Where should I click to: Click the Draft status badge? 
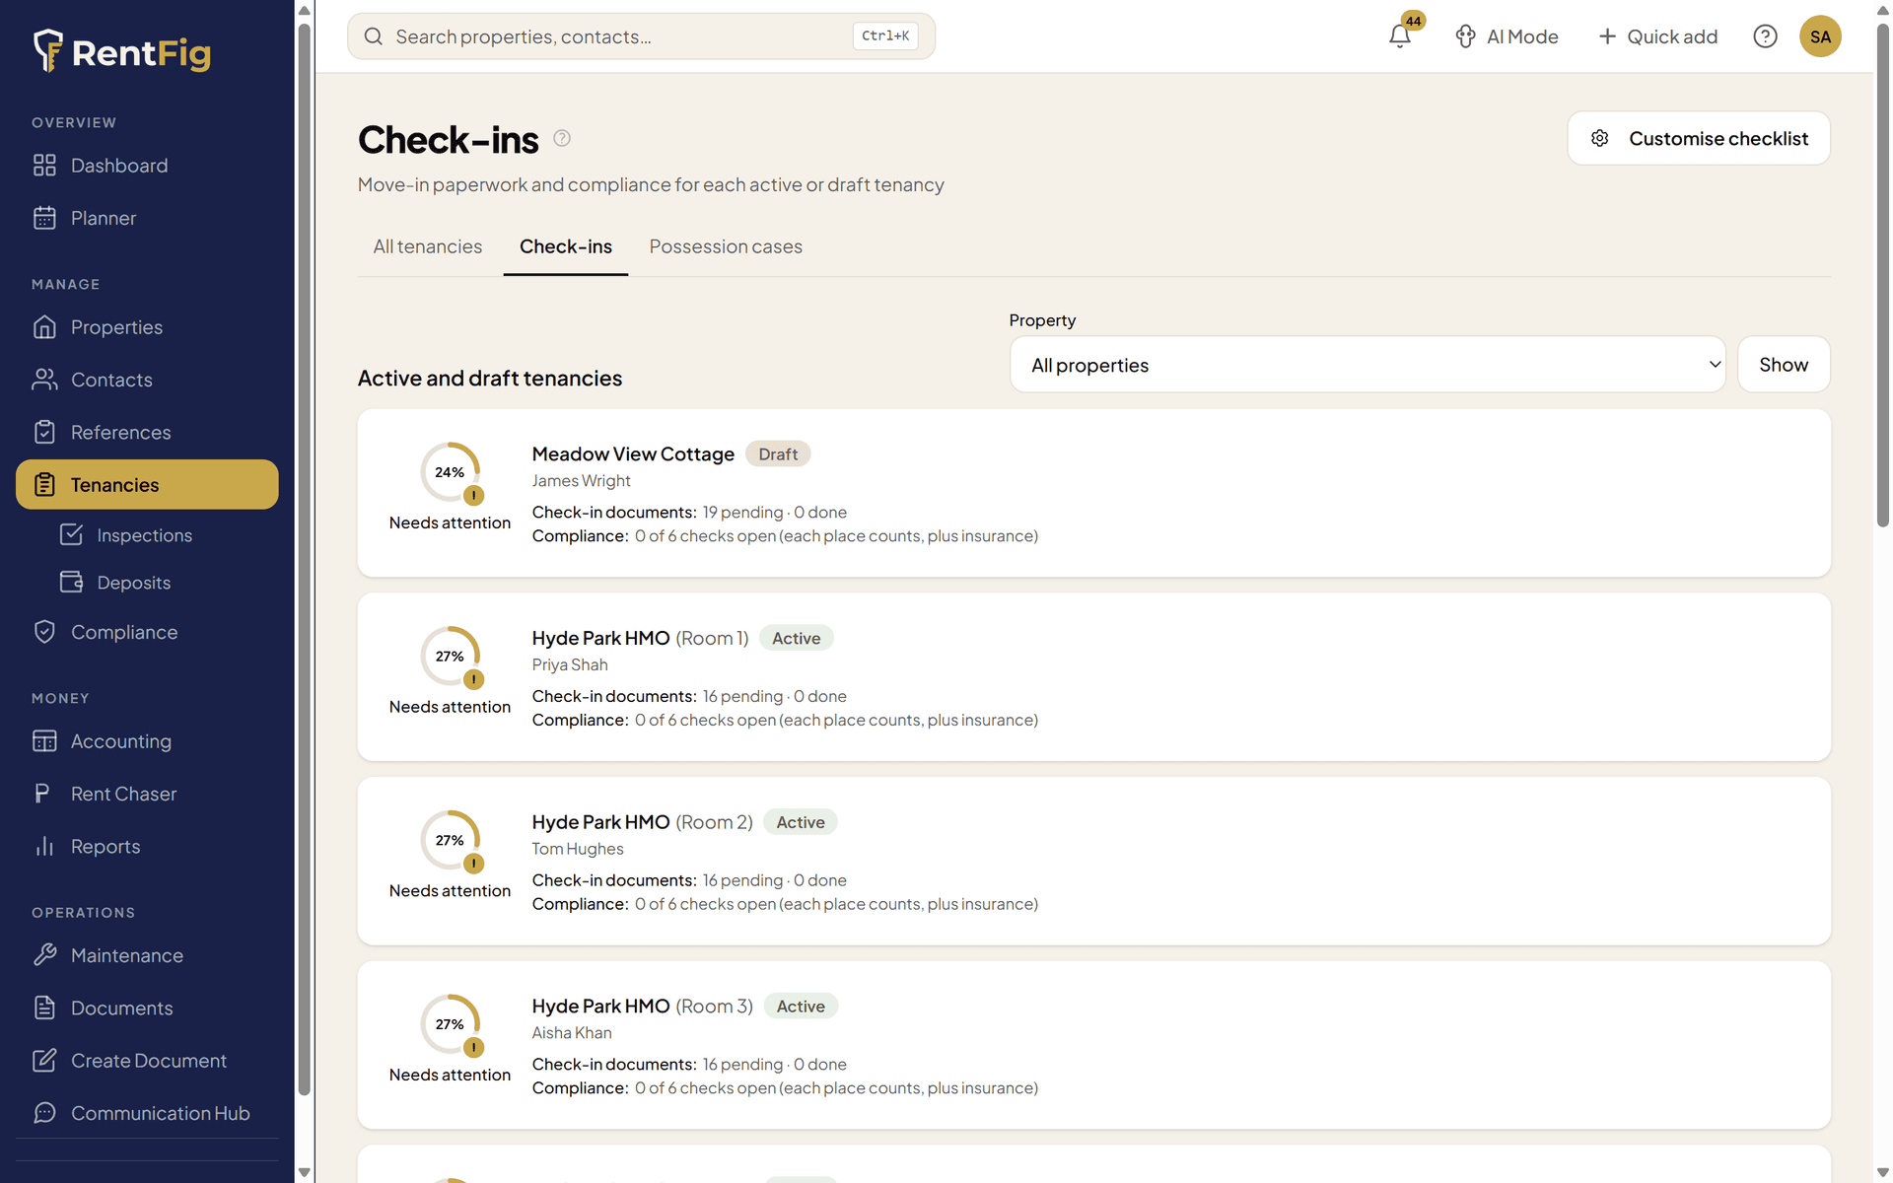click(778, 453)
